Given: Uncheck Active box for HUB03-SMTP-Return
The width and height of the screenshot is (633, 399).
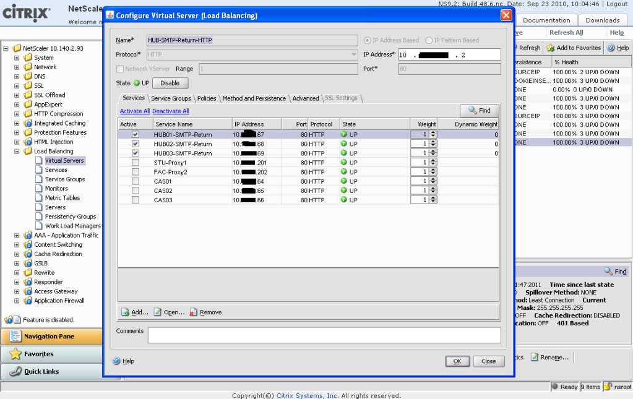Looking at the screenshot, I should [x=136, y=153].
